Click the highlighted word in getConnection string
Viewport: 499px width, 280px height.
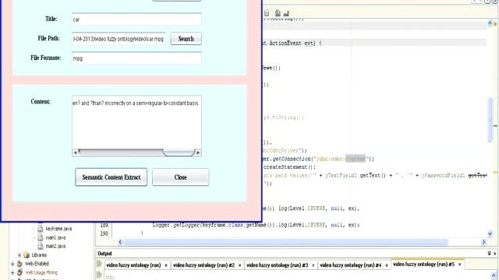click(356, 159)
